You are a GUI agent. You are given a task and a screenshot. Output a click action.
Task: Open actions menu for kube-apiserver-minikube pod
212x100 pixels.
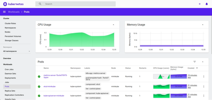204,96
